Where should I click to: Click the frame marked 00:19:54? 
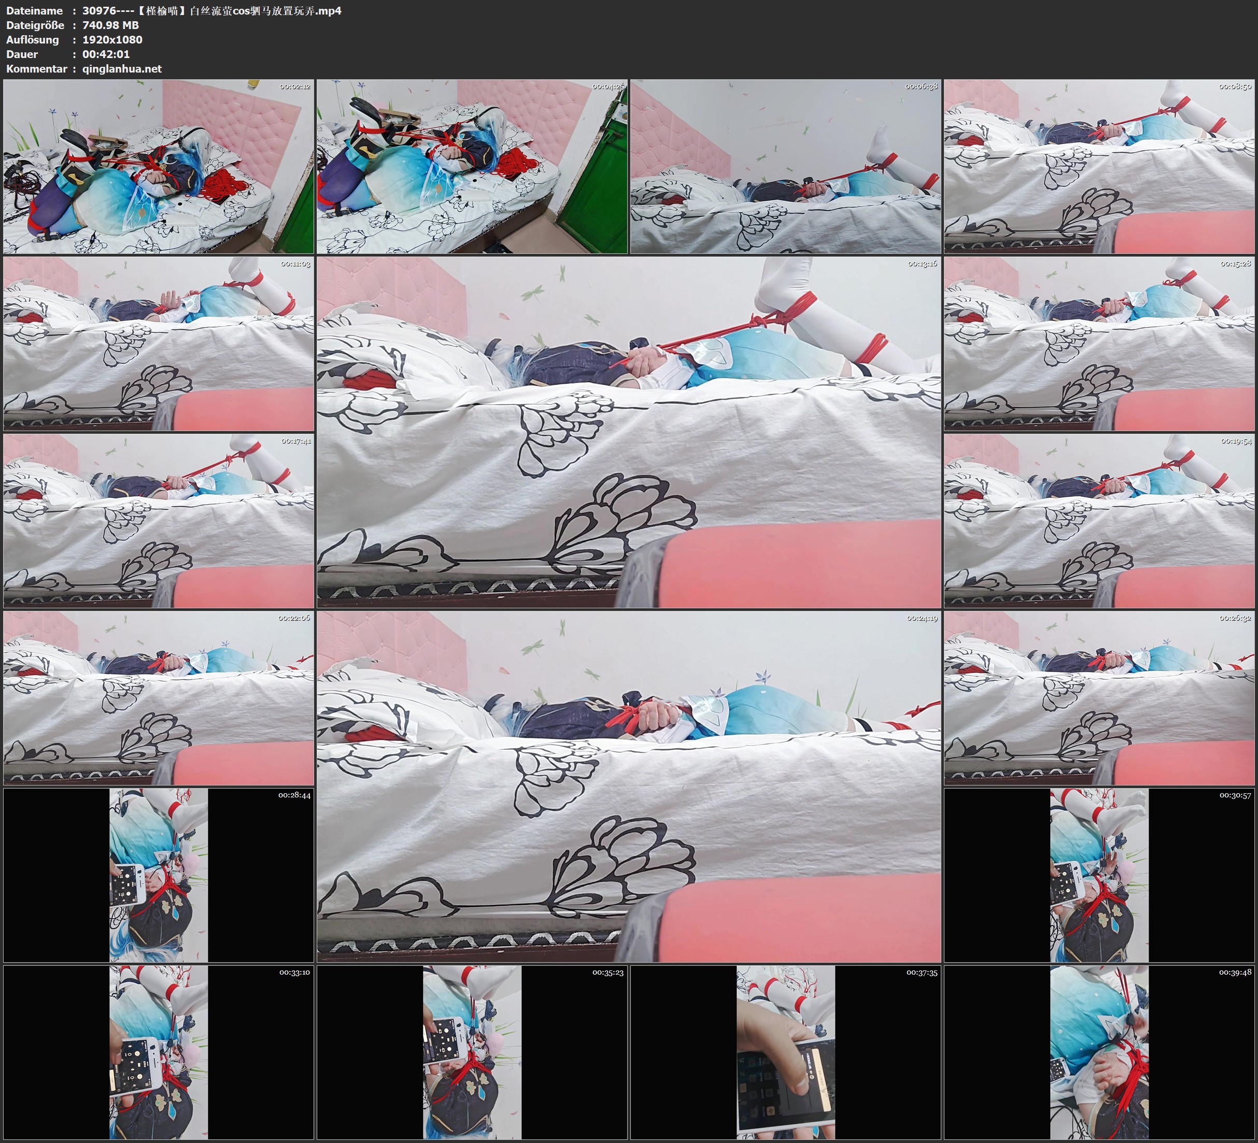(x=1099, y=520)
